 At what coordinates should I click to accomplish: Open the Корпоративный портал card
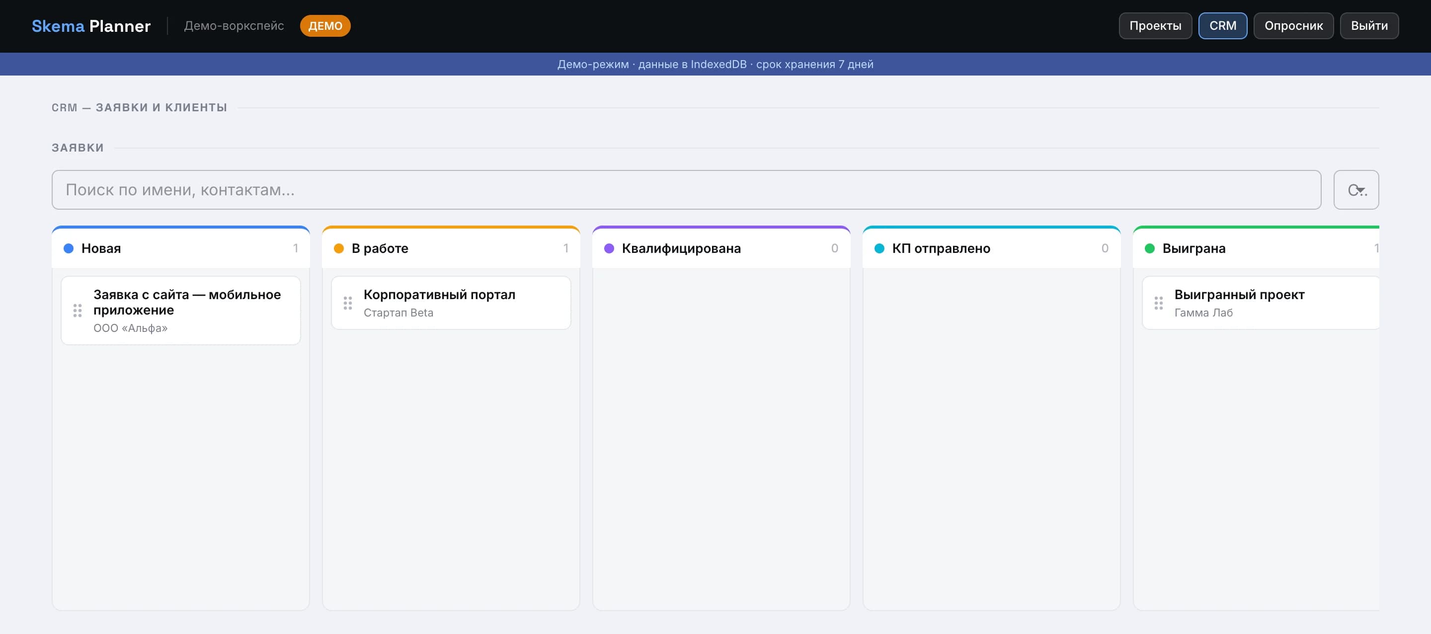point(451,303)
